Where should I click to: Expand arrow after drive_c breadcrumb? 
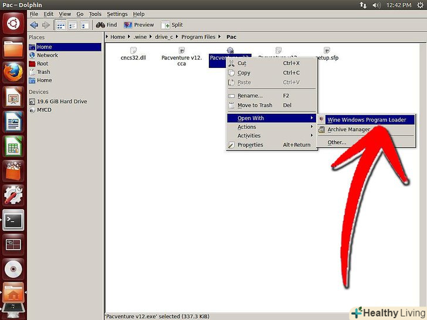(177, 36)
